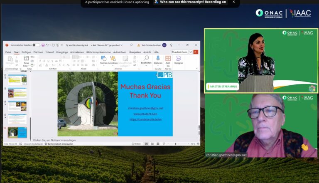Toggle Automatisches Speichern switch
Viewport: 319px width, 183px height.
tap(36, 45)
